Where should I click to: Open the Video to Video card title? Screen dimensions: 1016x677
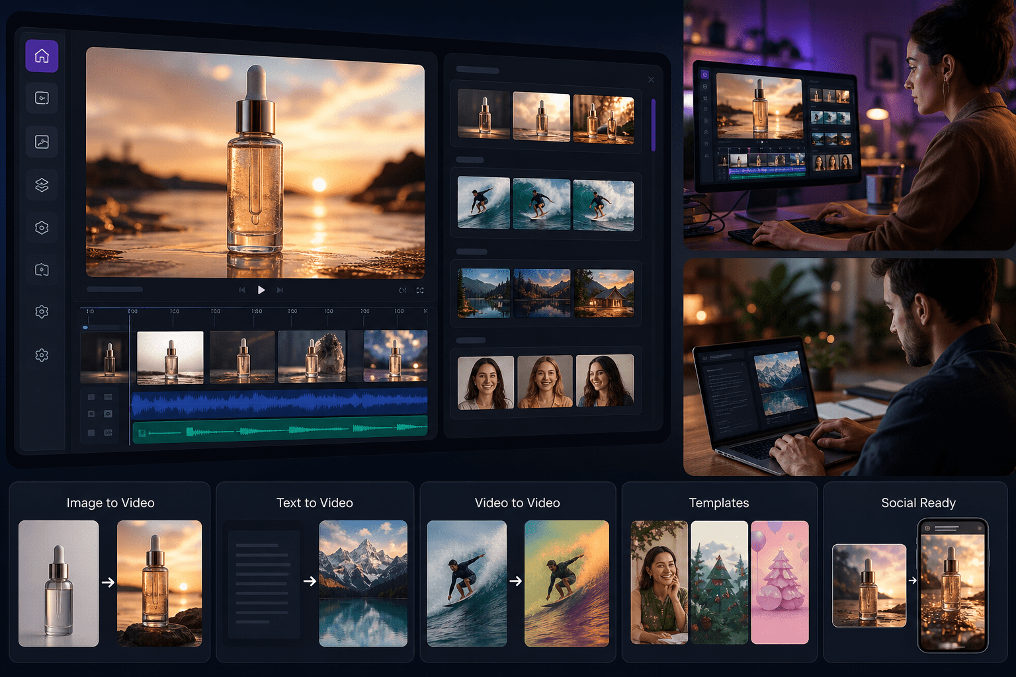point(517,503)
